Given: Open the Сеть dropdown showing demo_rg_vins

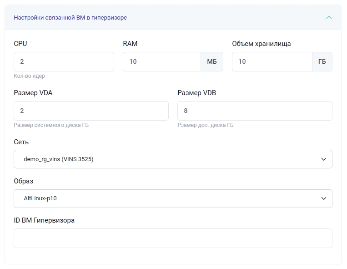Looking at the screenshot, I should click(x=173, y=159).
